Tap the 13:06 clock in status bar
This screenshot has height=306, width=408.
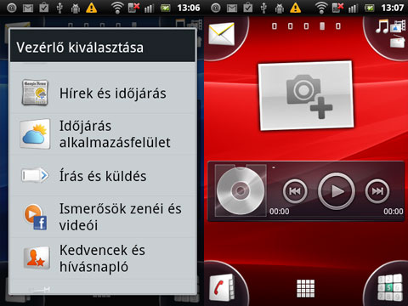(x=189, y=8)
